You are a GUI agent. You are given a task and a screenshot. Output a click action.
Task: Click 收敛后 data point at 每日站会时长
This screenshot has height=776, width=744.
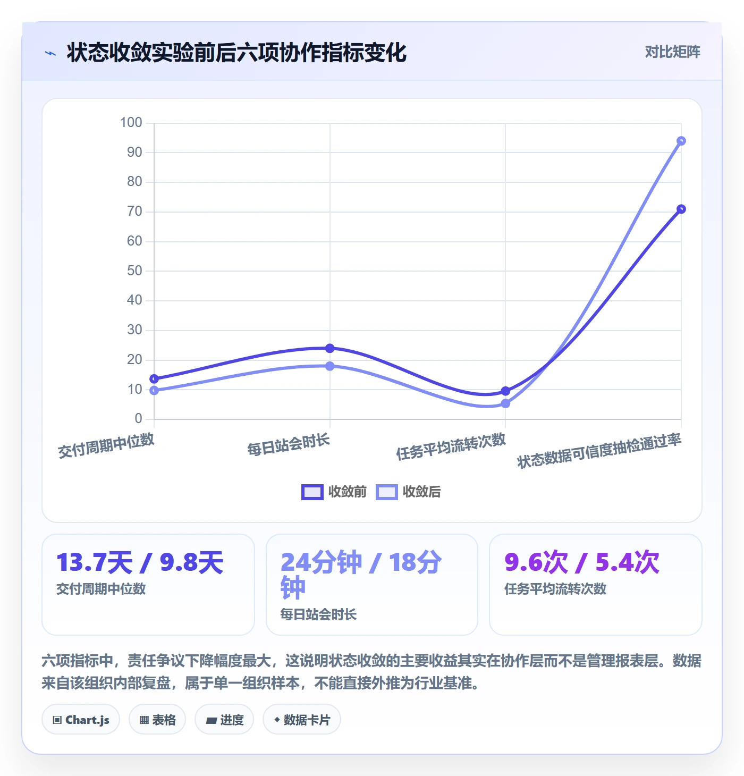tap(330, 366)
